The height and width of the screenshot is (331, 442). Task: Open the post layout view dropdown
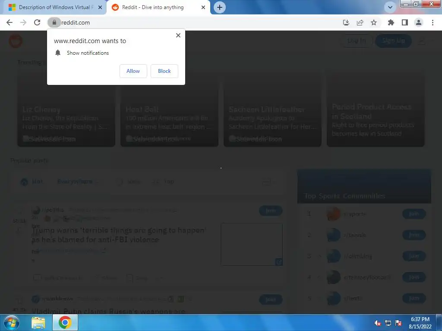[x=269, y=182]
